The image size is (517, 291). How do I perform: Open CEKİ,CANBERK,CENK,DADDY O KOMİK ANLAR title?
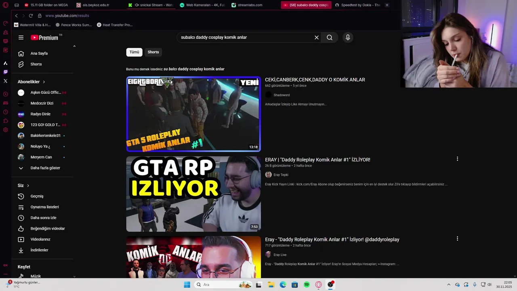315,80
